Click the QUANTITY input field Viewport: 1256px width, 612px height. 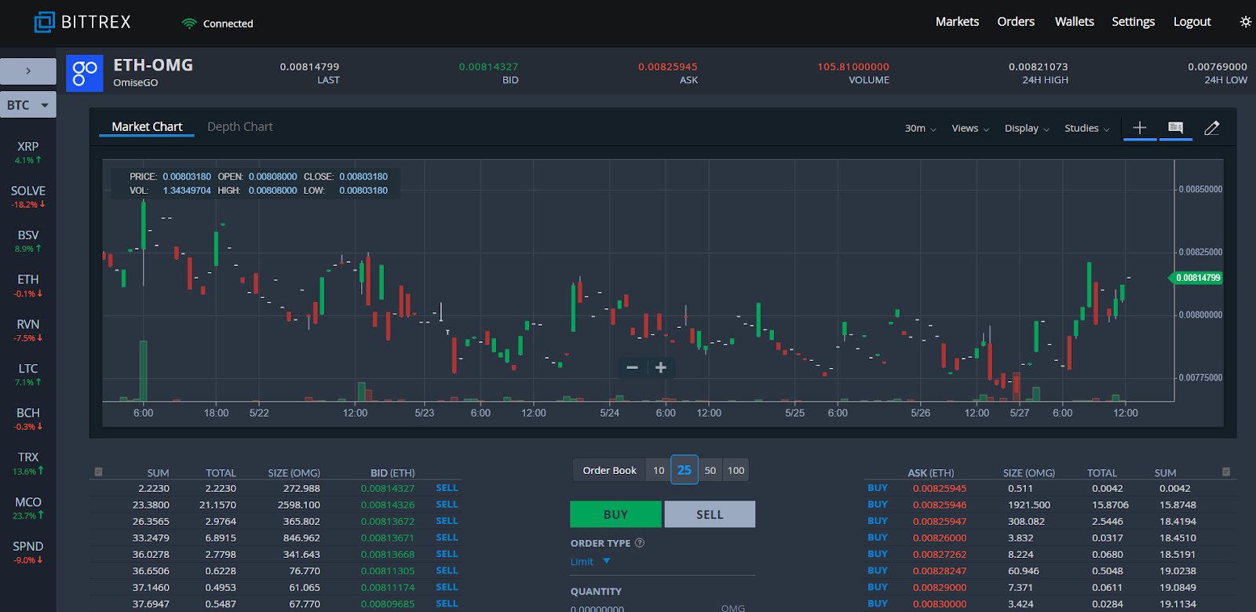(x=663, y=608)
